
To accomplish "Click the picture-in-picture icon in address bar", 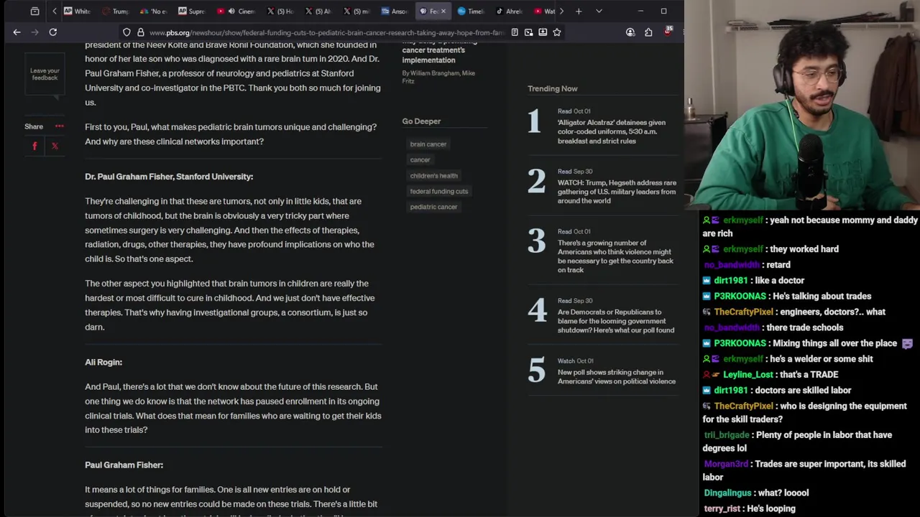I will point(528,32).
